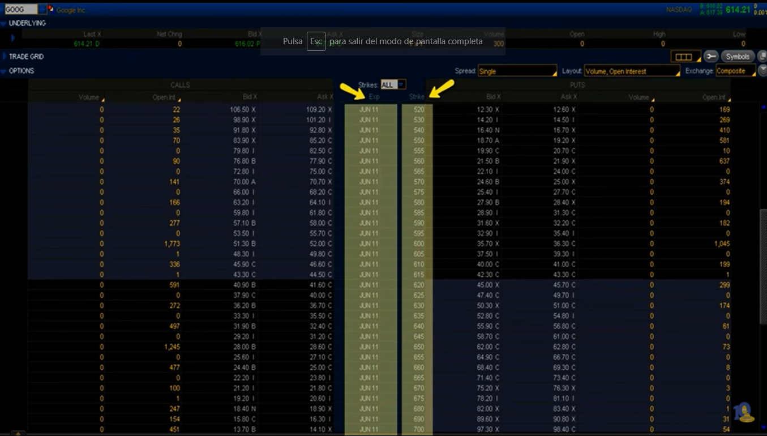Click the flag icon beside Google Inc
Viewport: 767px width, 436px height.
pyautogui.click(x=51, y=9)
